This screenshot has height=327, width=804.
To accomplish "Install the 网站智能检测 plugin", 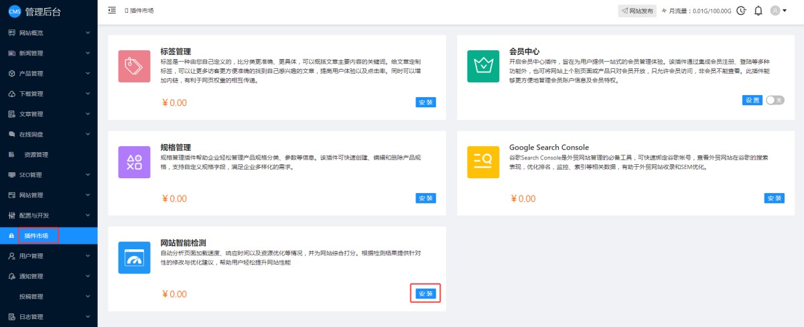I will tap(425, 293).
